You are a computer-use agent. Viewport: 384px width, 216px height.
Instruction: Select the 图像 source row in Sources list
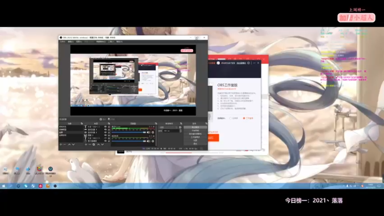pyautogui.click(x=97, y=135)
